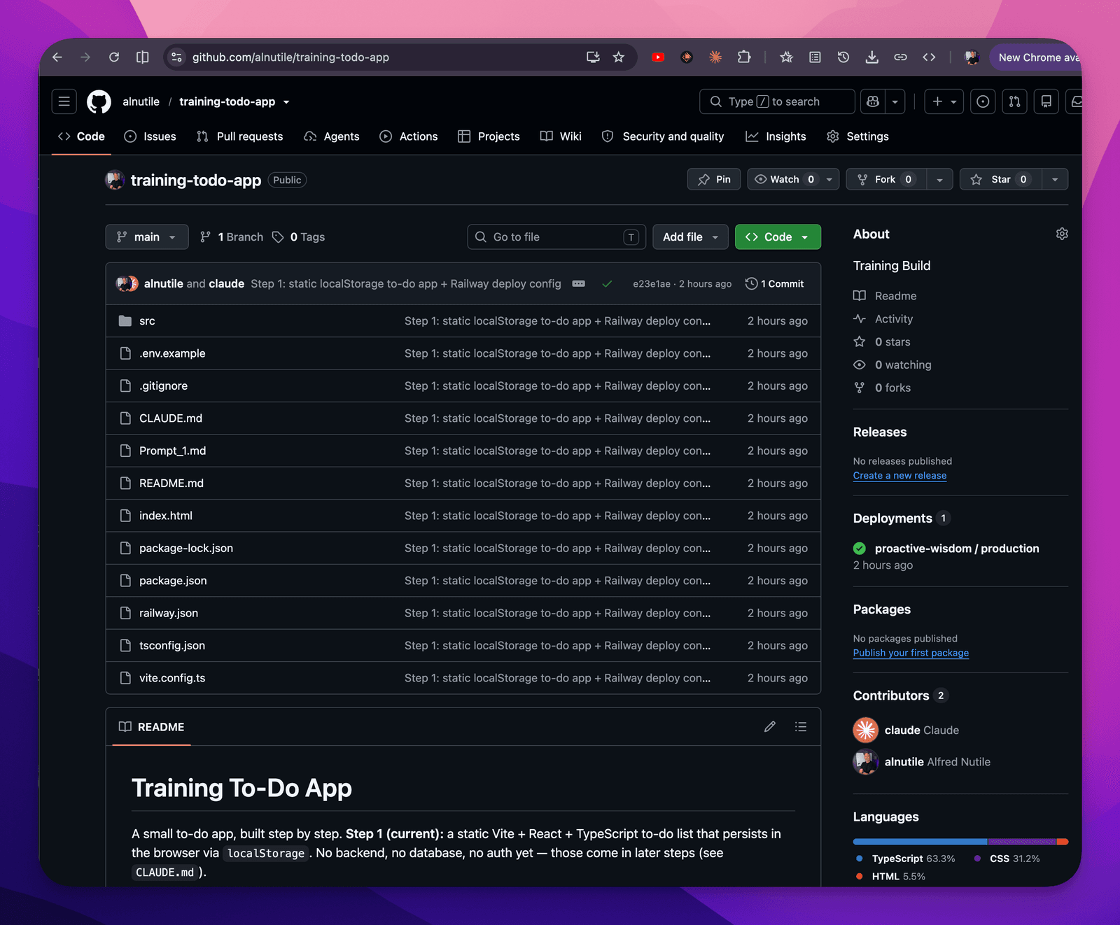Viewport: 1120px width, 925px height.
Task: Open vite.config.ts file
Action: (x=172, y=678)
